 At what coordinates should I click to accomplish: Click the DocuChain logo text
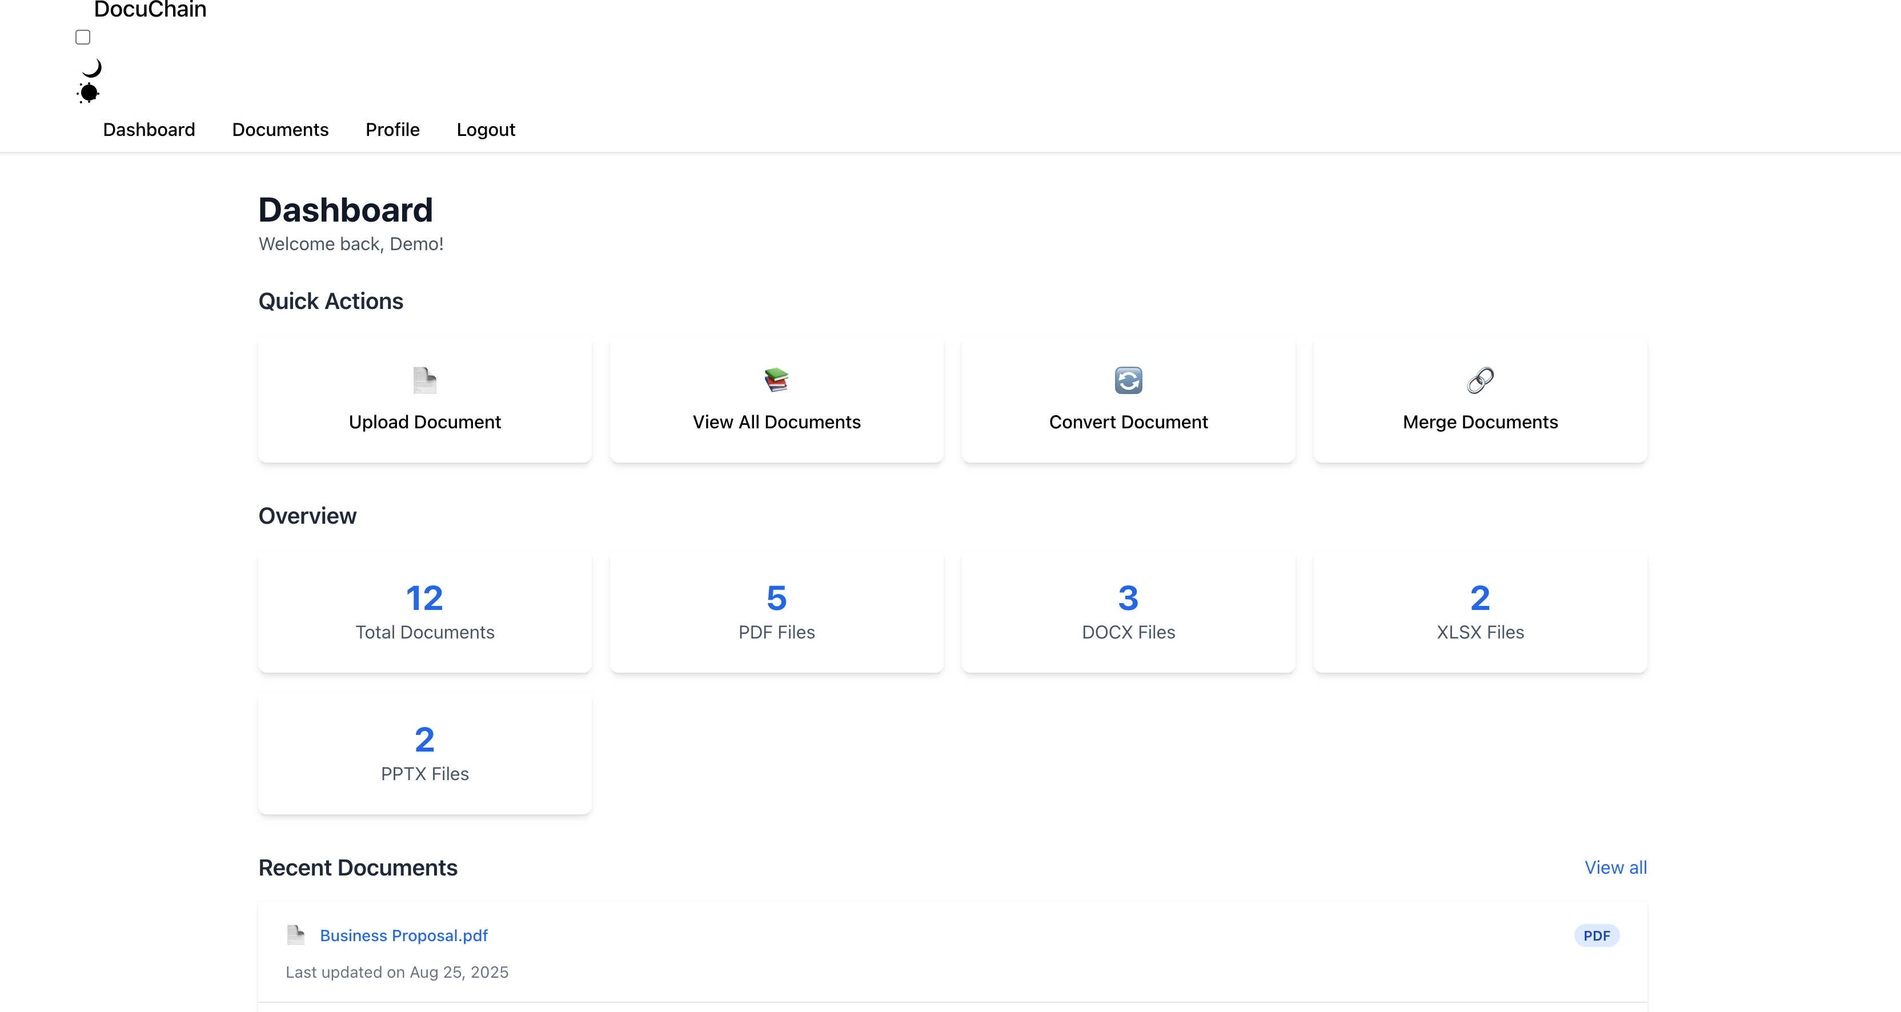tap(150, 10)
